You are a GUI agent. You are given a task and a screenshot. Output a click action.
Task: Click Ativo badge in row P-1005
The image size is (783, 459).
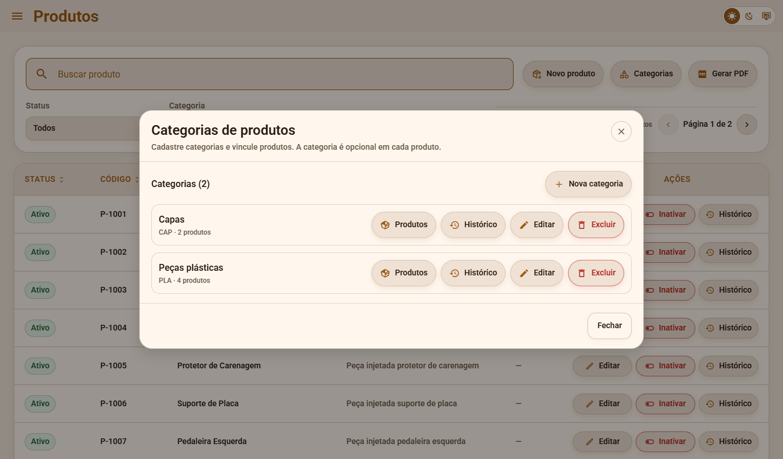40,366
